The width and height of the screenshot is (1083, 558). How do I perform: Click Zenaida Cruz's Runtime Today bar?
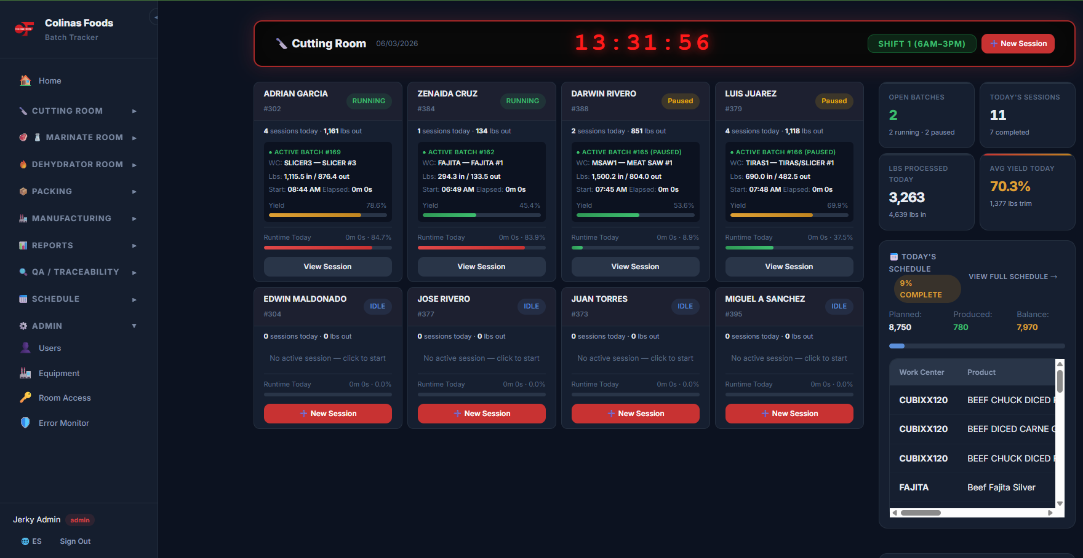pyautogui.click(x=481, y=248)
